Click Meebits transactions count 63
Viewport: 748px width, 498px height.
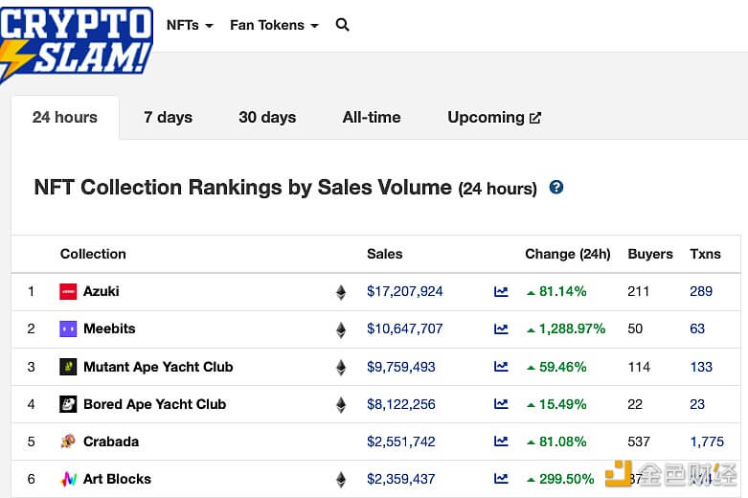(697, 328)
